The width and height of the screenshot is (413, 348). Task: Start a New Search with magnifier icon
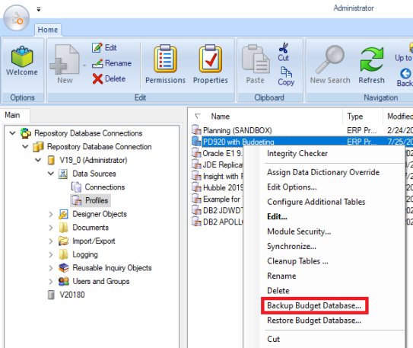pyautogui.click(x=330, y=59)
